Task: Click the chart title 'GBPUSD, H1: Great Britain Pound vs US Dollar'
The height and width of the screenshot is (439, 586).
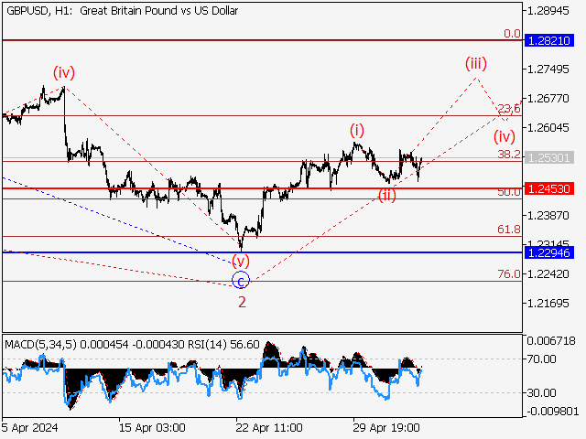Action: 122,11
